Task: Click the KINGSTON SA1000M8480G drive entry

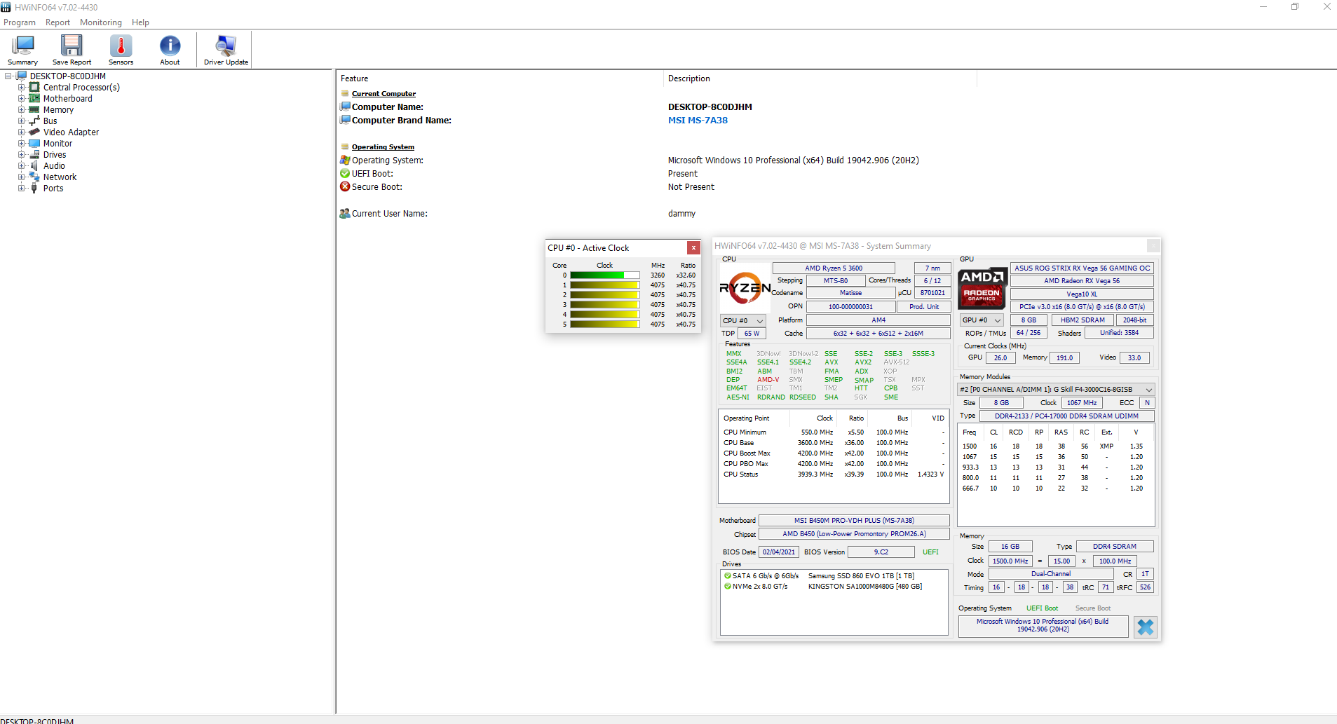Action: pyautogui.click(x=865, y=587)
